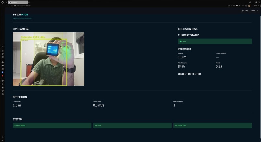Open the workspaces icon beside the tab
The height and width of the screenshot is (142, 261).
point(6,2)
